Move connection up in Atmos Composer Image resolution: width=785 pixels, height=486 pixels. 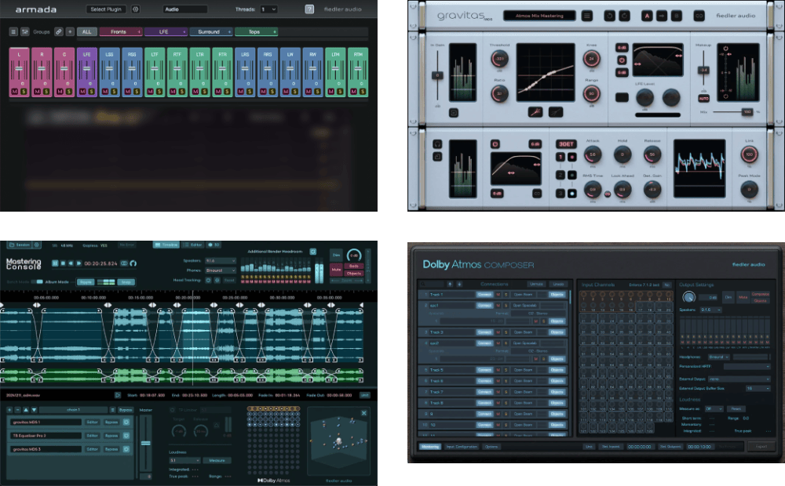pyautogui.click(x=450, y=284)
